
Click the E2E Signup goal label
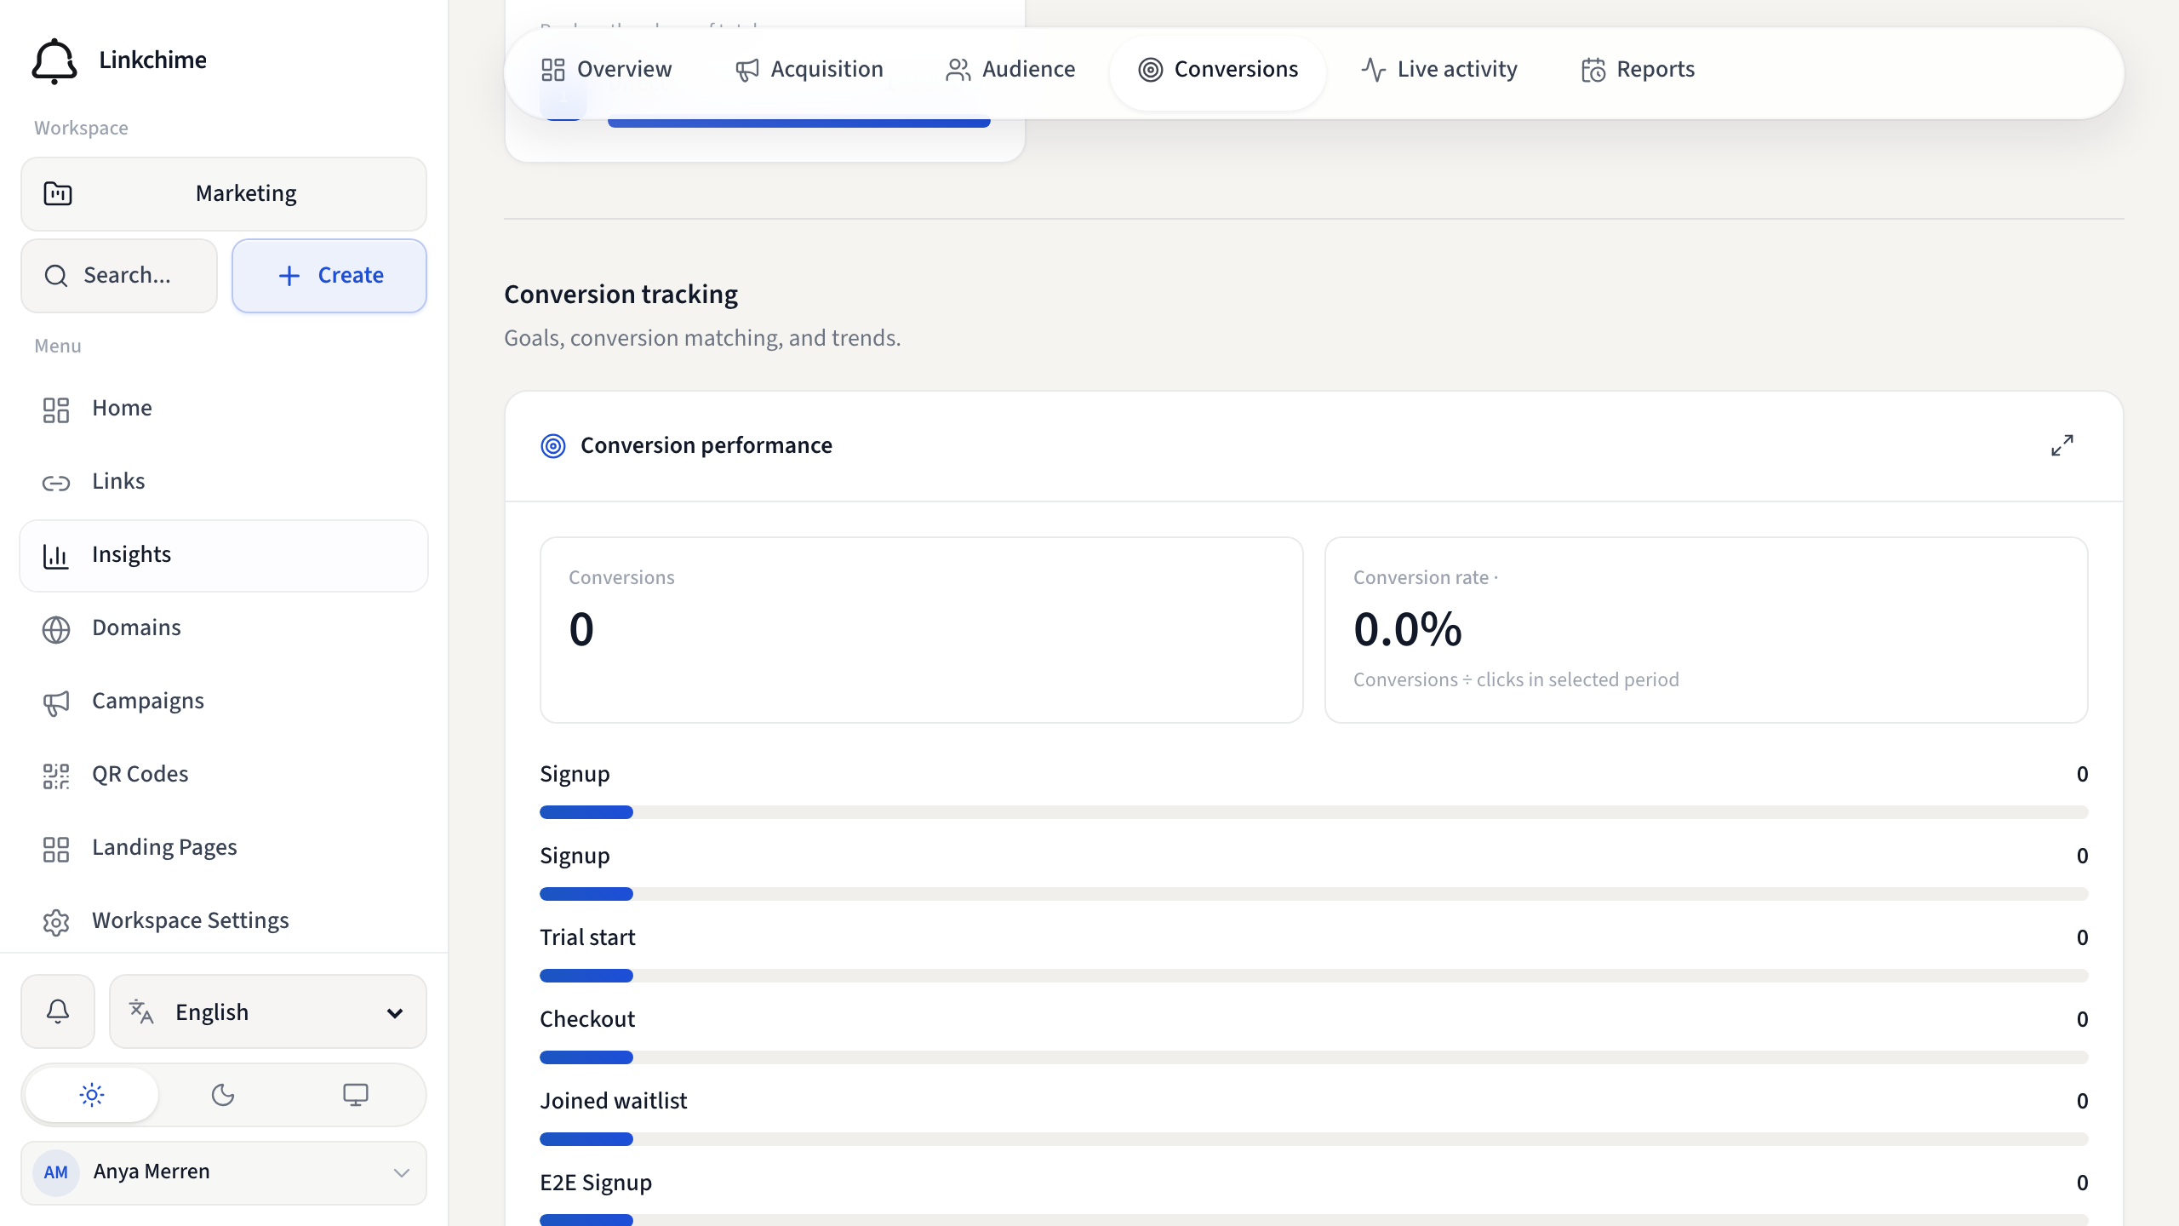click(x=596, y=1183)
